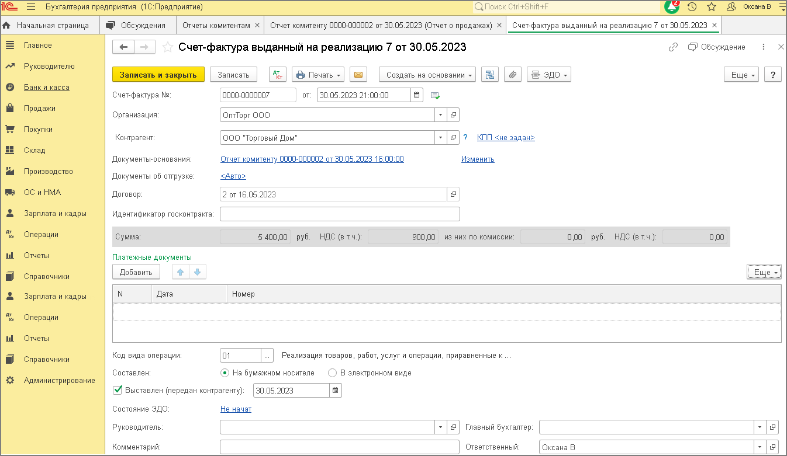This screenshot has height=456, width=787.
Task: Click the Дт/Кт postings icon in toolbar
Action: pos(278,75)
